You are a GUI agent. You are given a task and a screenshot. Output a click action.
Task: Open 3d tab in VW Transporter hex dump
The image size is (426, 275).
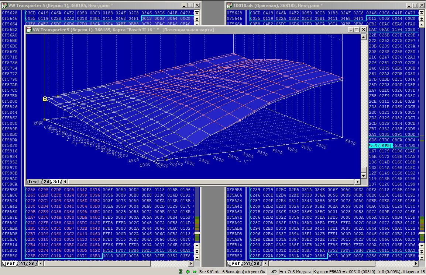click(32, 263)
